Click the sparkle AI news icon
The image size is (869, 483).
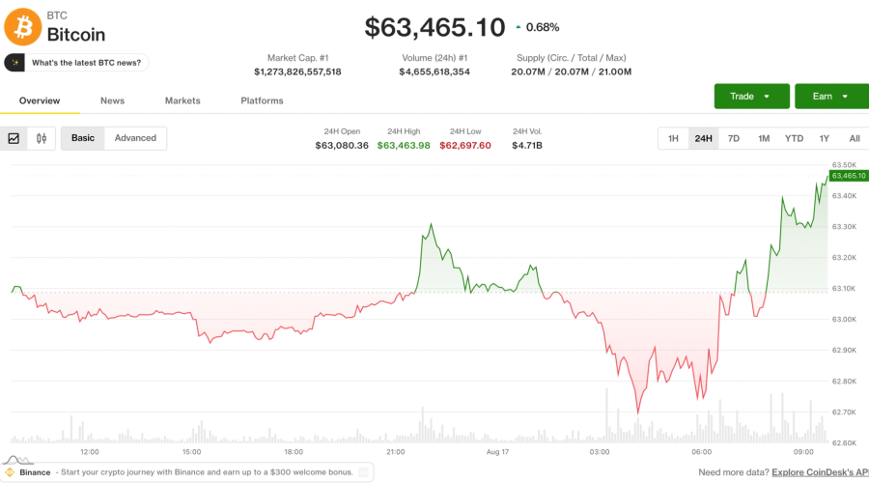click(14, 63)
